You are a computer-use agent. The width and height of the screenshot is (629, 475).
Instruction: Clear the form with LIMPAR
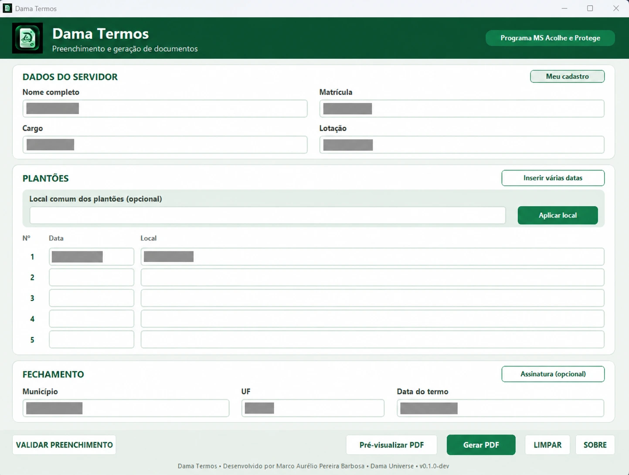click(x=547, y=445)
